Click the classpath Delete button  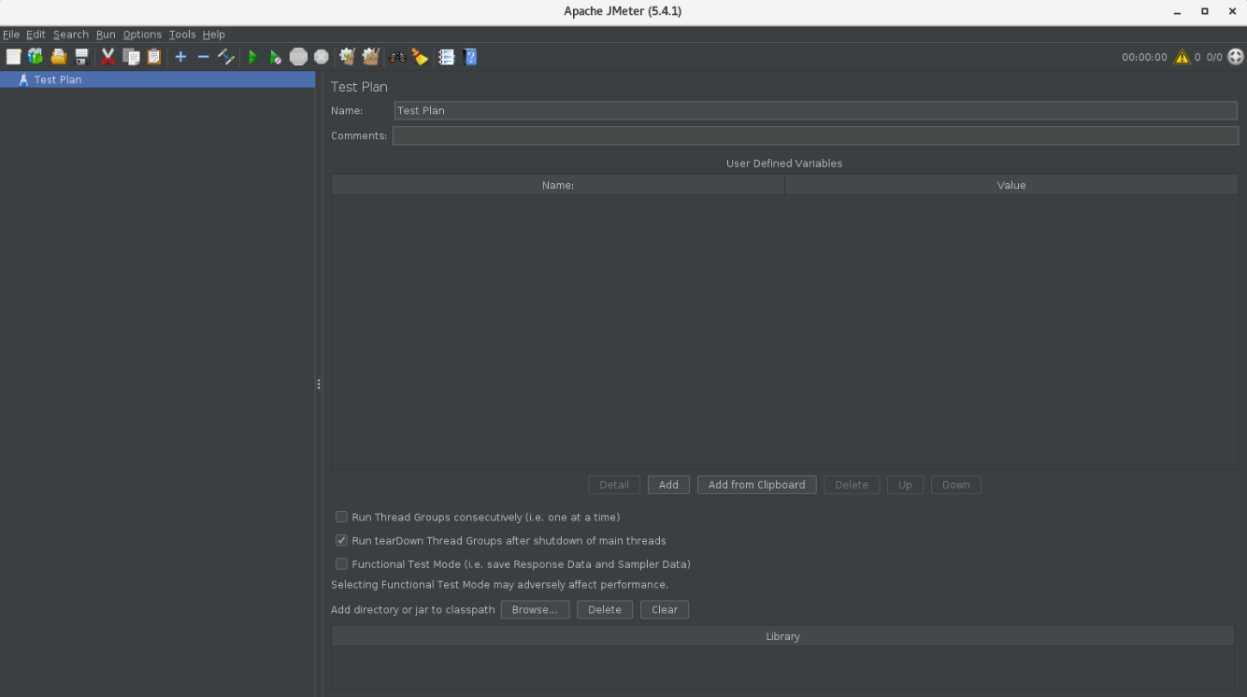tap(605, 609)
